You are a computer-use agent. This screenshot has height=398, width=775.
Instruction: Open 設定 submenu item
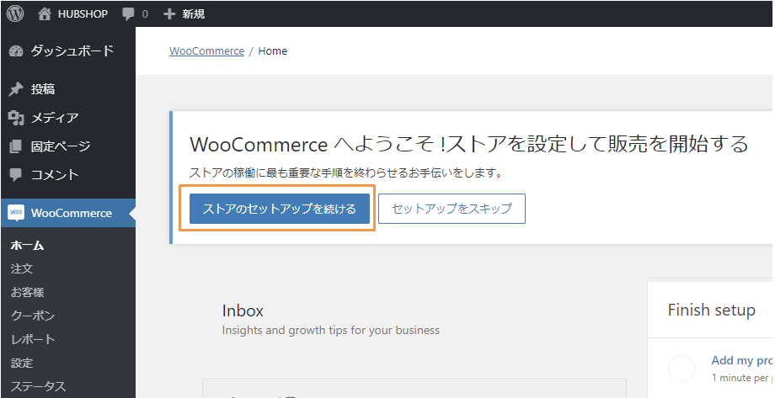tap(22, 363)
